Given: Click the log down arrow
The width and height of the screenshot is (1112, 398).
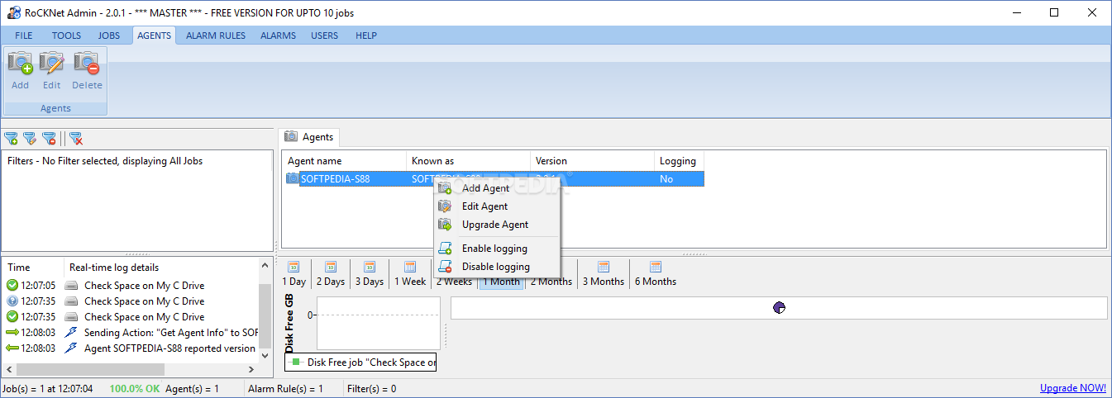Looking at the screenshot, I should pyautogui.click(x=265, y=355).
